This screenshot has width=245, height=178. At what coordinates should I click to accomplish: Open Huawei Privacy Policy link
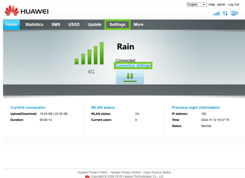tap(93, 173)
